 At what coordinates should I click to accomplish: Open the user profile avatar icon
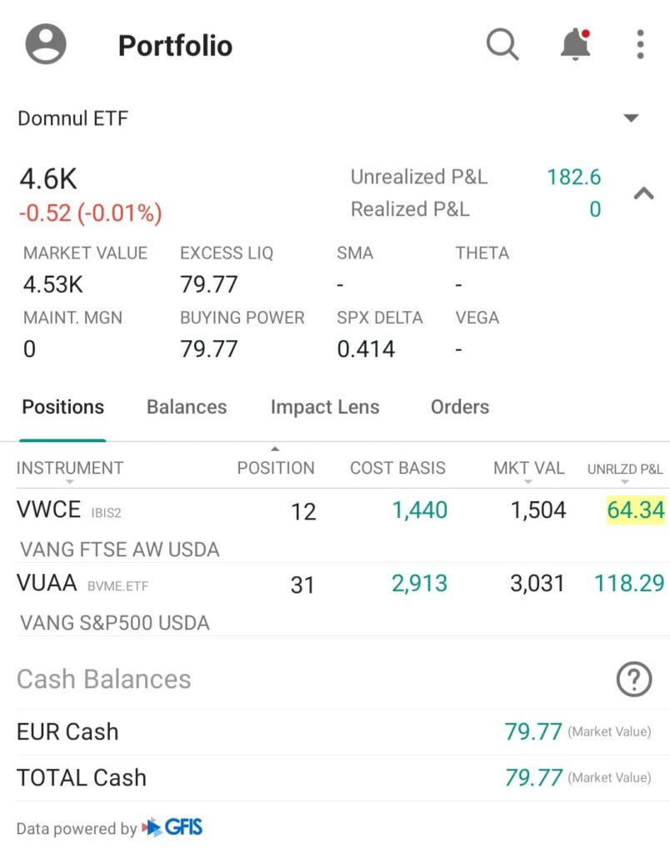pyautogui.click(x=46, y=44)
